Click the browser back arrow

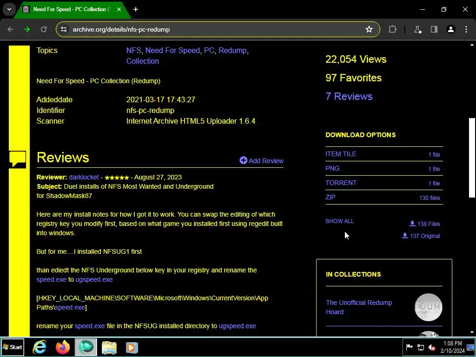click(10, 29)
